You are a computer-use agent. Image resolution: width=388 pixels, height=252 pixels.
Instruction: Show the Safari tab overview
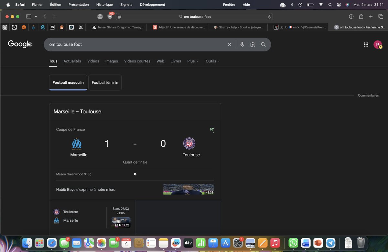coord(381,16)
